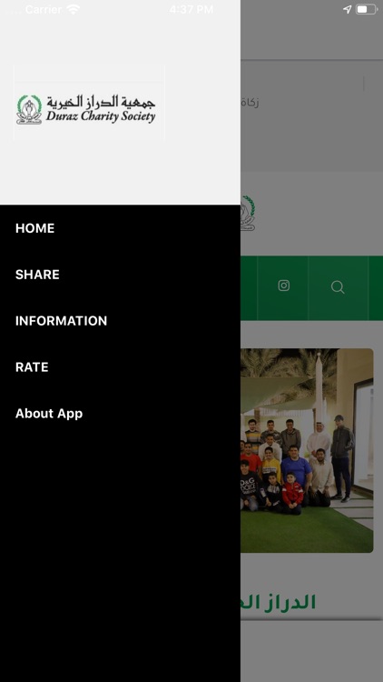Tap the search magnifier icon

(338, 287)
